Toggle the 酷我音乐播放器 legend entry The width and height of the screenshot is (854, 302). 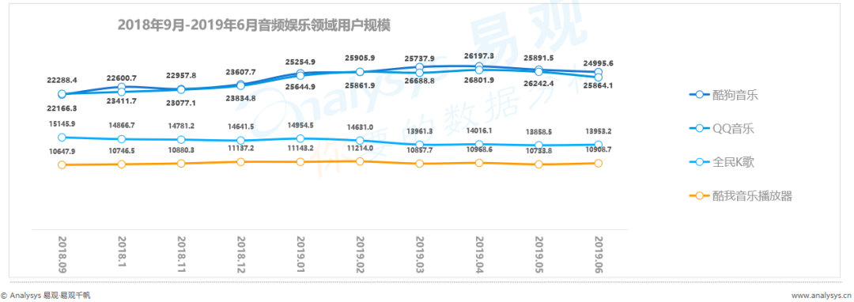(x=740, y=196)
